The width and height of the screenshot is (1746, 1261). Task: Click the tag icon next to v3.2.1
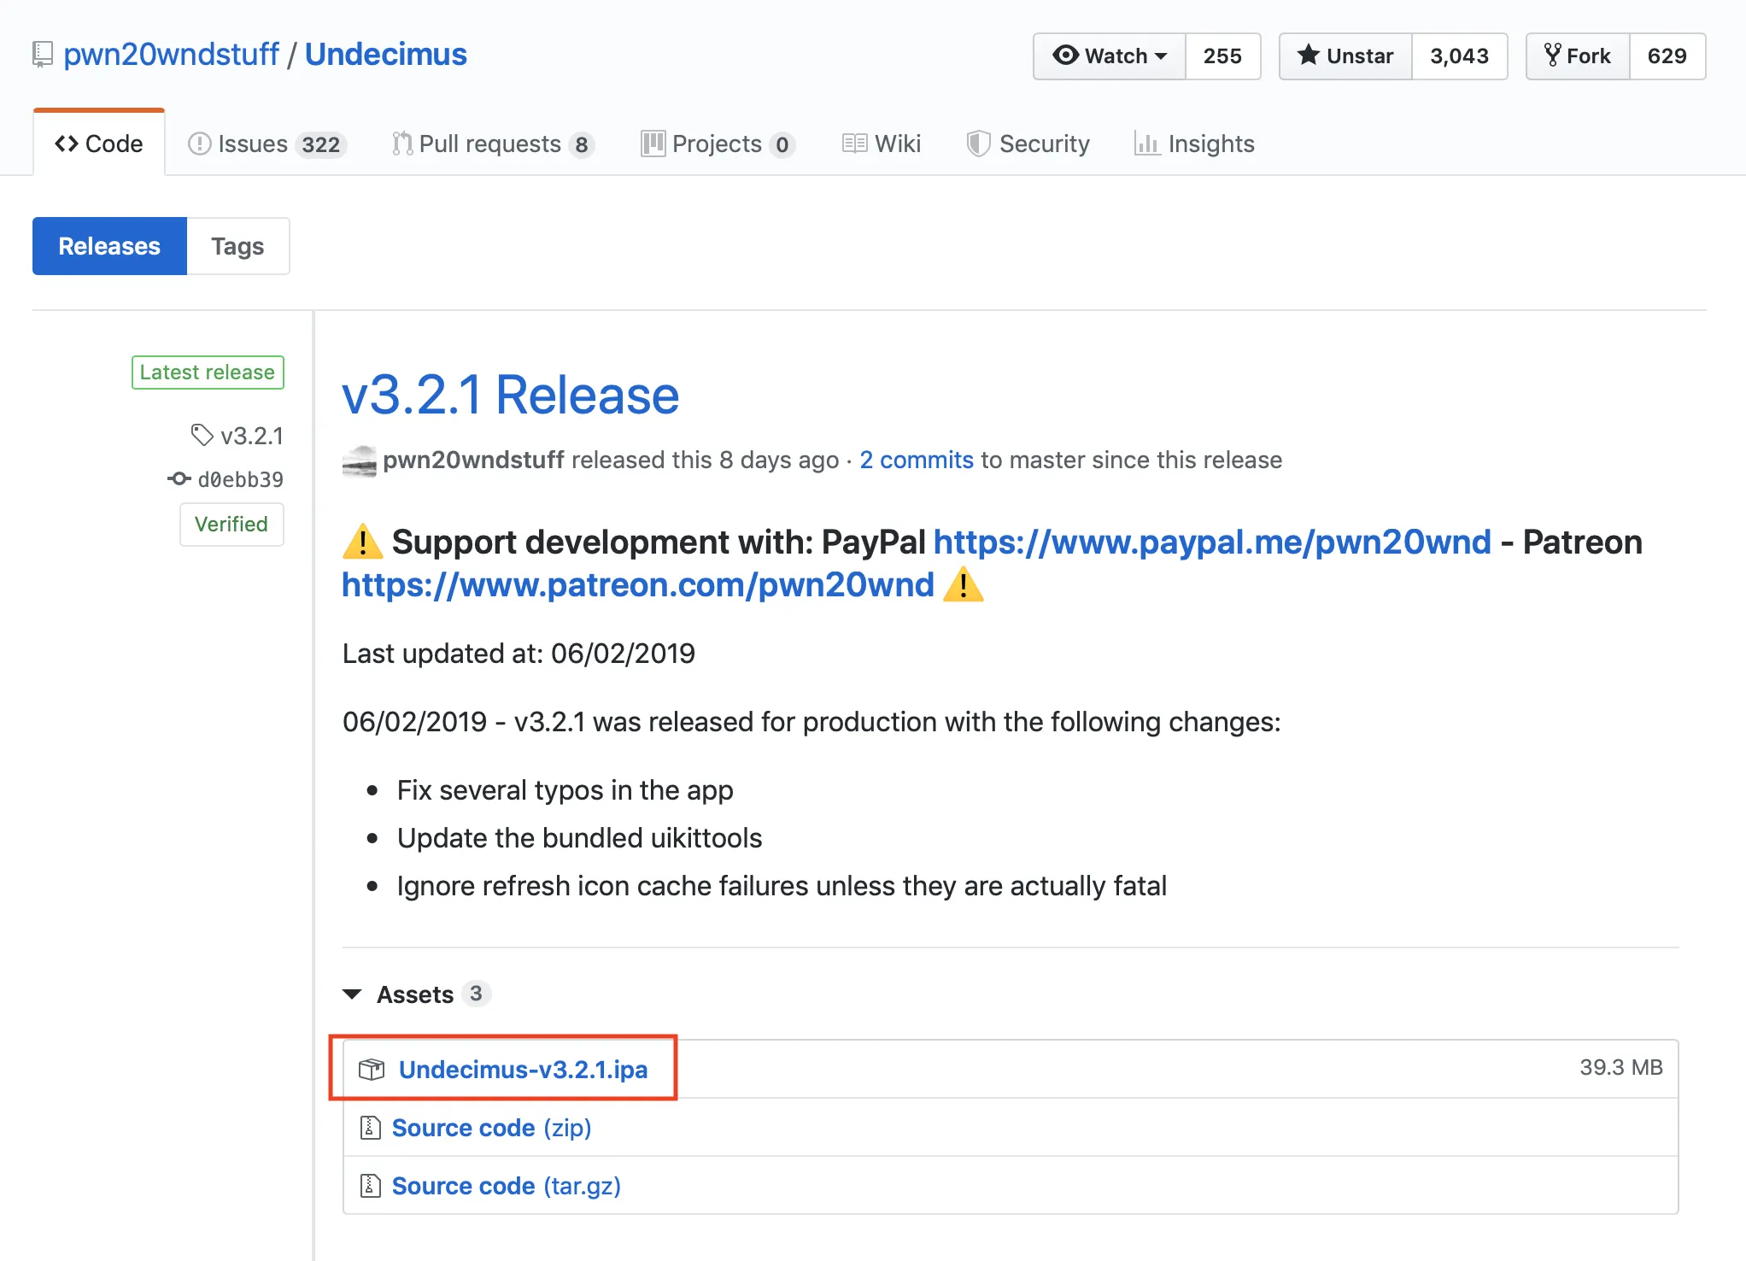pos(202,436)
